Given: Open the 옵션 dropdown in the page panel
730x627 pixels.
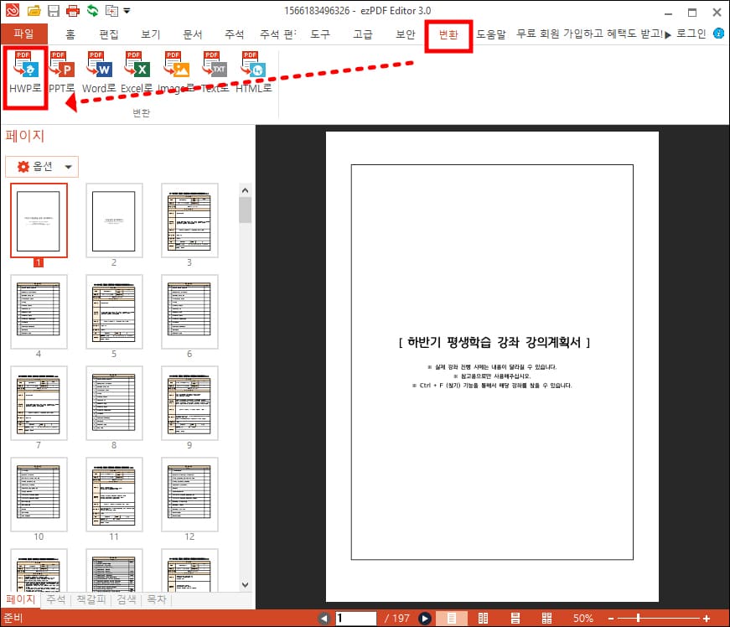Looking at the screenshot, I should coord(41,166).
